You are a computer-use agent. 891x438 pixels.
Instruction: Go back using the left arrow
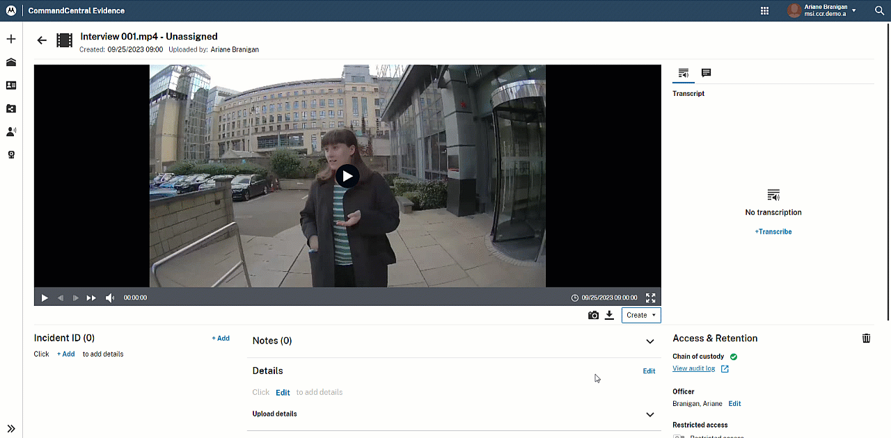(x=42, y=40)
